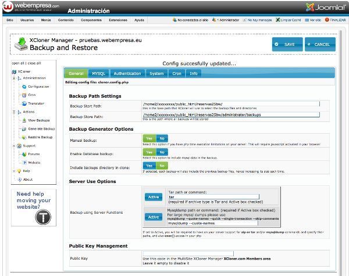The height and width of the screenshot is (276, 349).
Task: Click the Help lightbulb icon
Action: coord(19,171)
